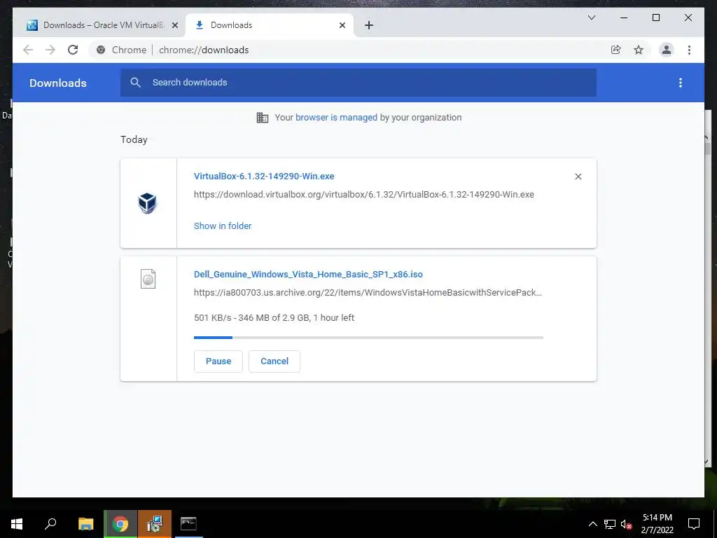
Task: Minimize the Chrome window
Action: [624, 18]
